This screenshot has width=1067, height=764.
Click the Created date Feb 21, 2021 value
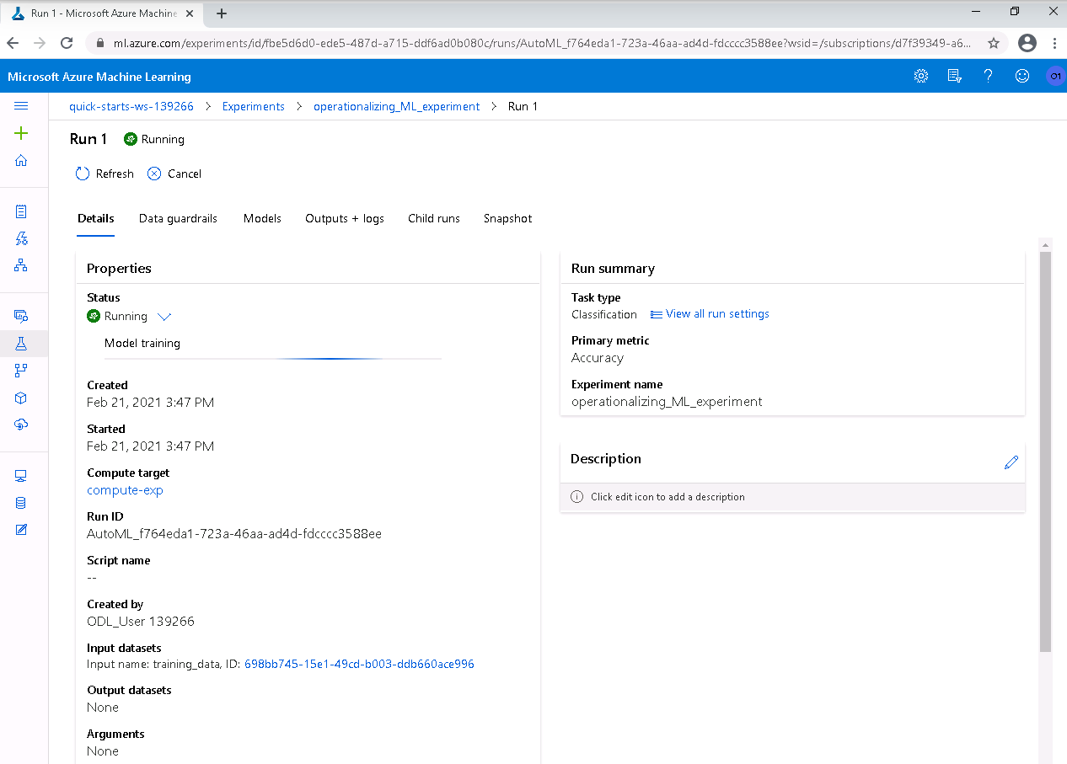150,402
